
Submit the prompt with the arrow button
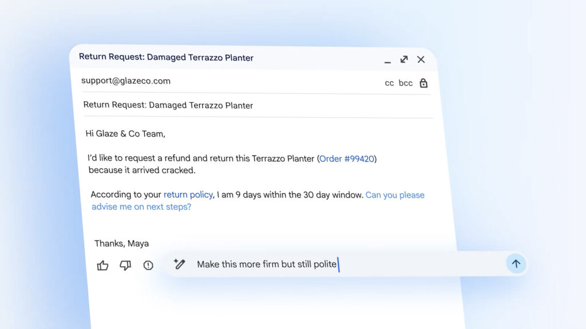pyautogui.click(x=516, y=264)
